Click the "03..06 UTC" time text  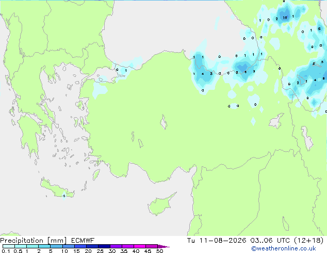point(270,241)
